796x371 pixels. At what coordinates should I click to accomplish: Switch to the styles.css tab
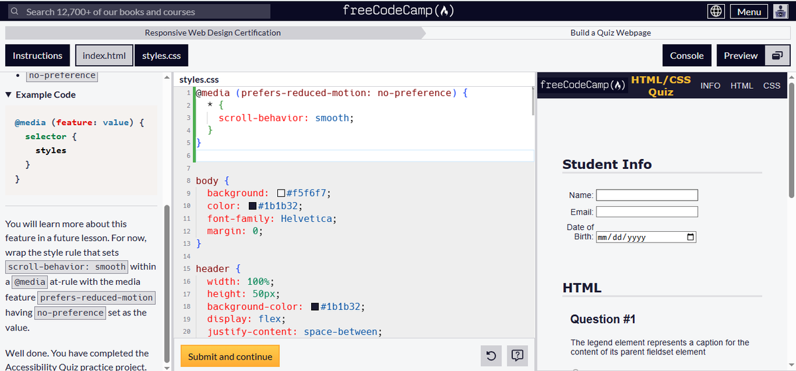[x=161, y=56]
